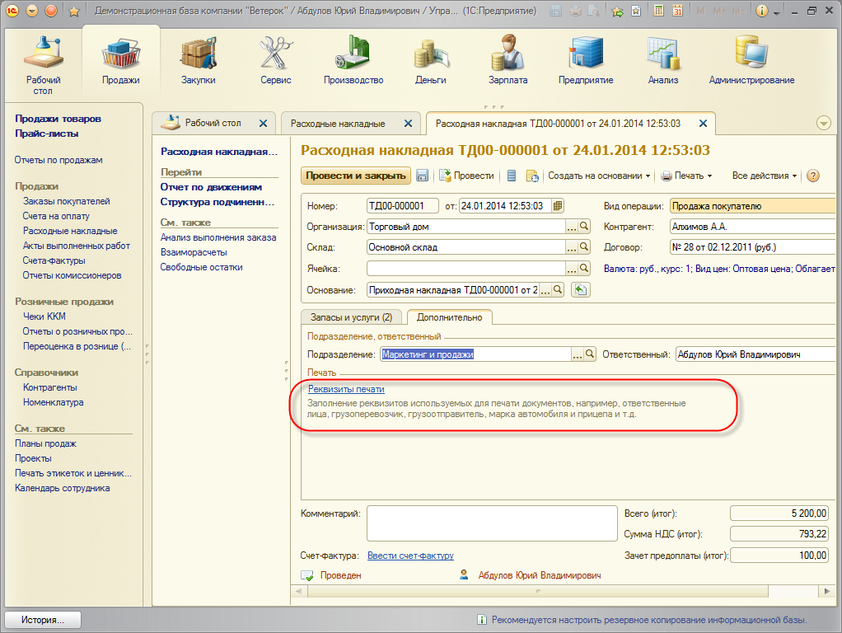Open the document movements report icon
Screen dimensions: 842x633
[512, 176]
